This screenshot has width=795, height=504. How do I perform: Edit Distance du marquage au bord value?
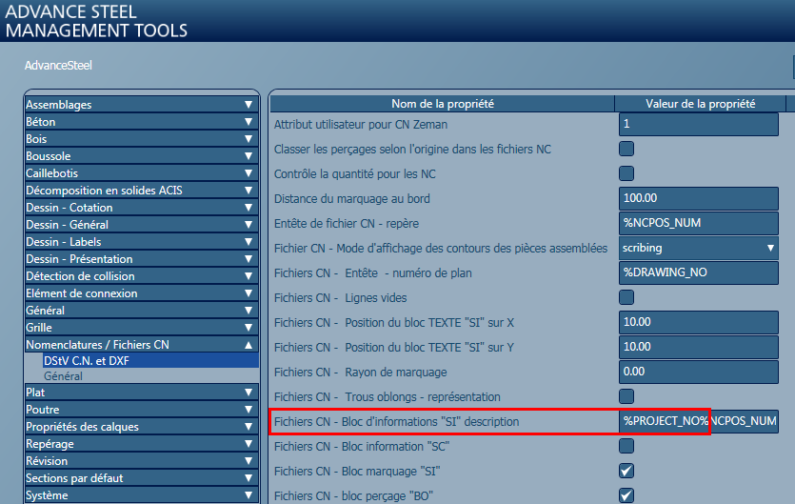tap(699, 198)
